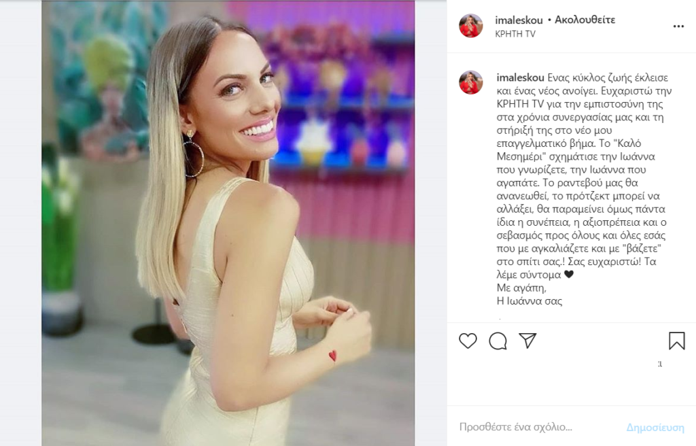Open the ΚΡΗΤΗ TV location link
The image size is (696, 446).
coord(515,34)
